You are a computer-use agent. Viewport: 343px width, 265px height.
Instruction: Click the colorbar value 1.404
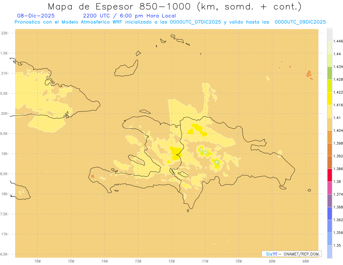click(x=338, y=130)
